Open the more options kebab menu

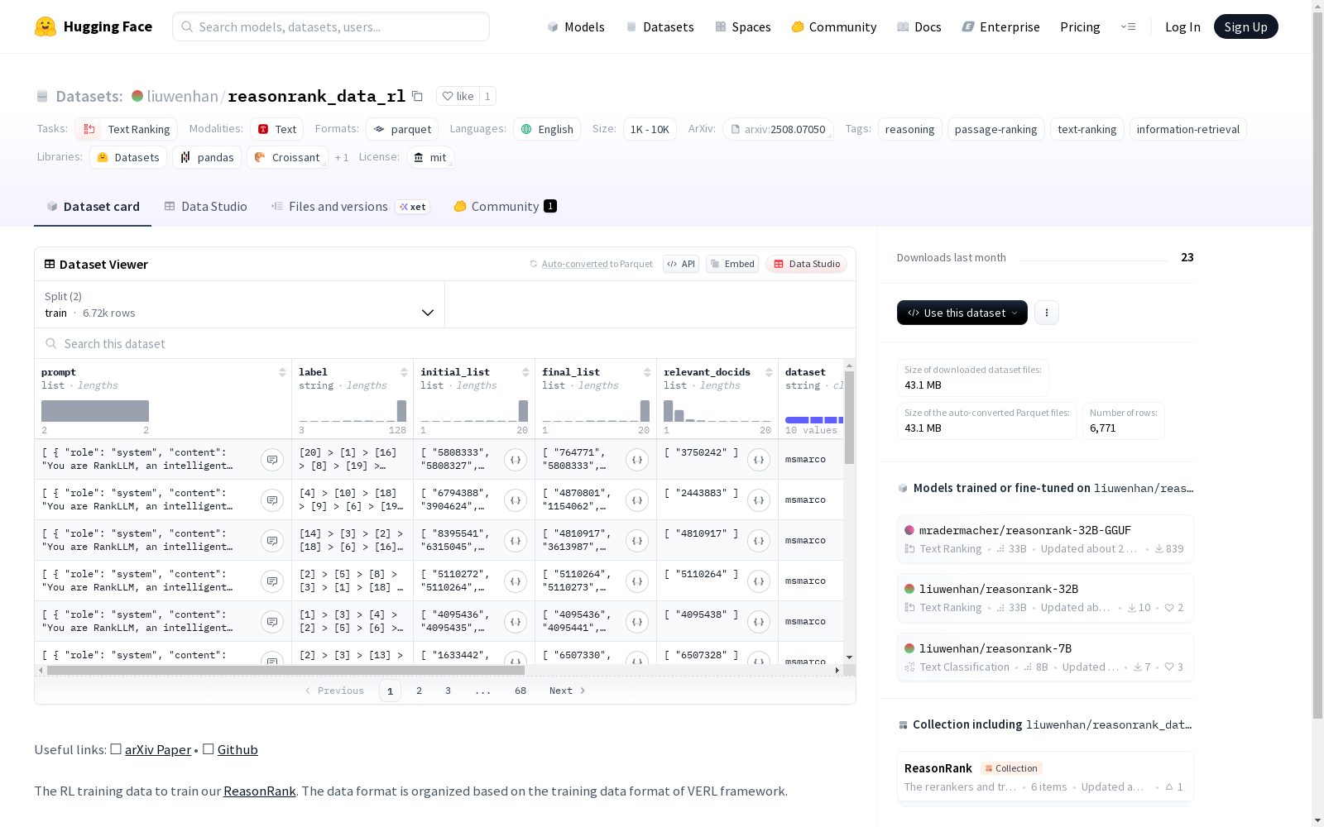(x=1047, y=313)
